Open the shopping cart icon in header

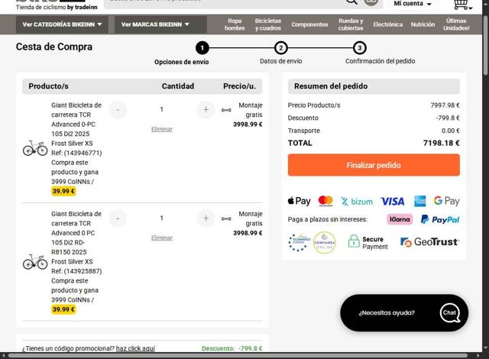click(x=462, y=5)
